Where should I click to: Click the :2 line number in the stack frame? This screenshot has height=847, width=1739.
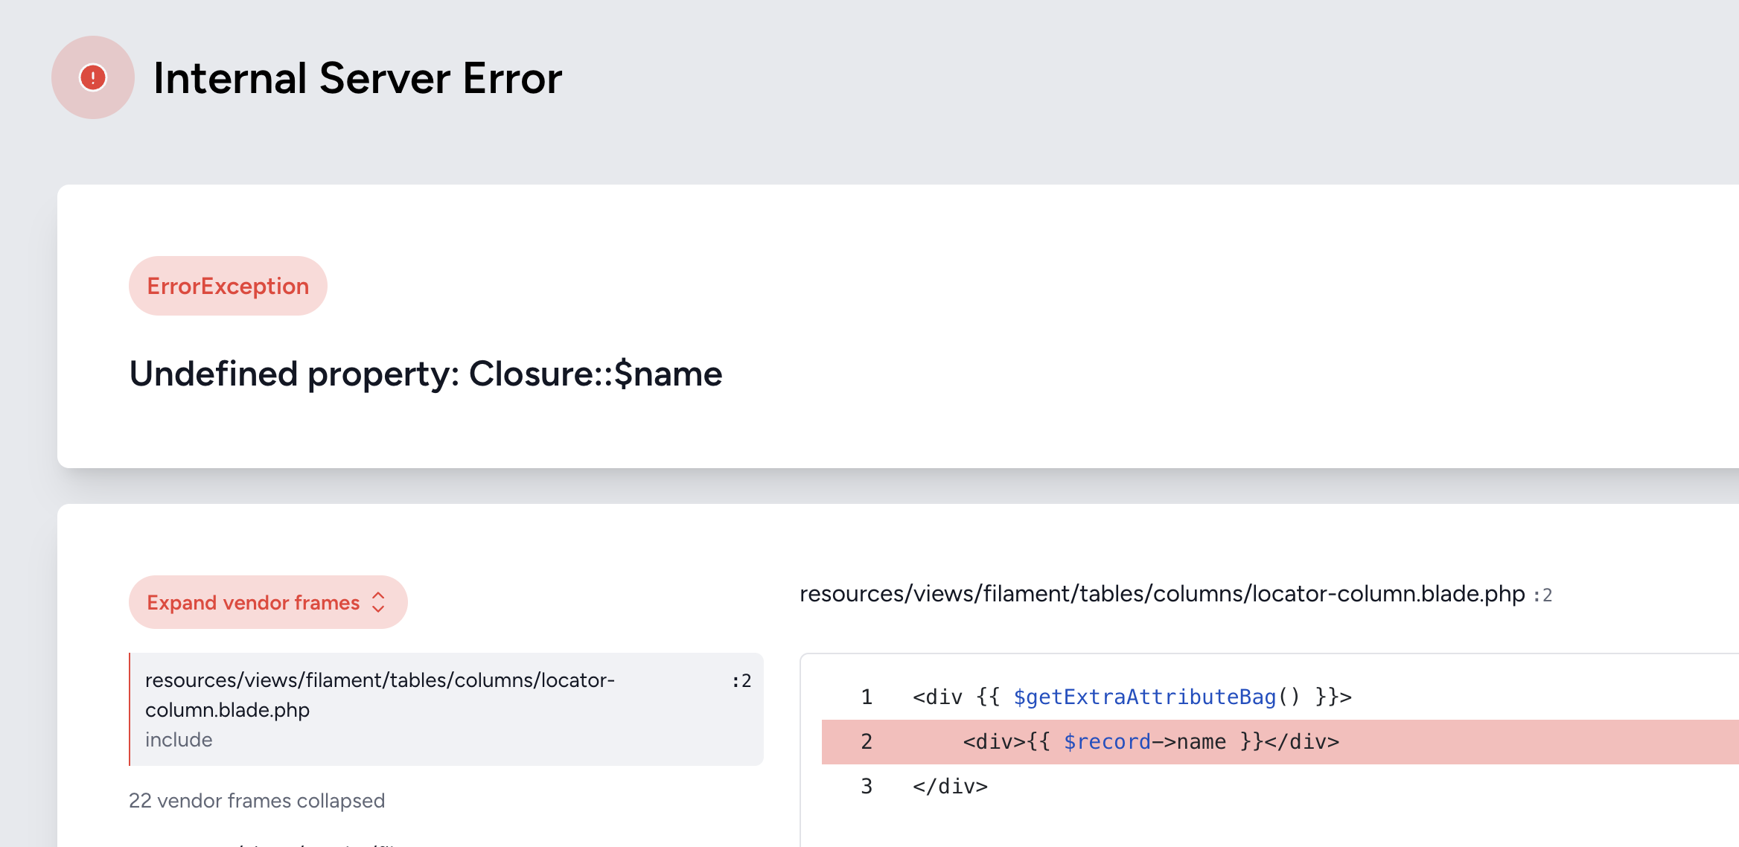click(x=741, y=681)
